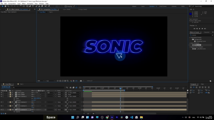Image resolution: width=214 pixels, height=120 pixels.
Task: Jump to the last frame in Preview
Action: [x=205, y=29]
